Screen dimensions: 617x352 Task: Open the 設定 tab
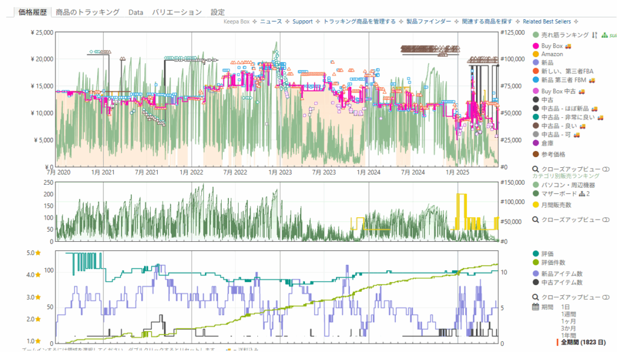[218, 12]
